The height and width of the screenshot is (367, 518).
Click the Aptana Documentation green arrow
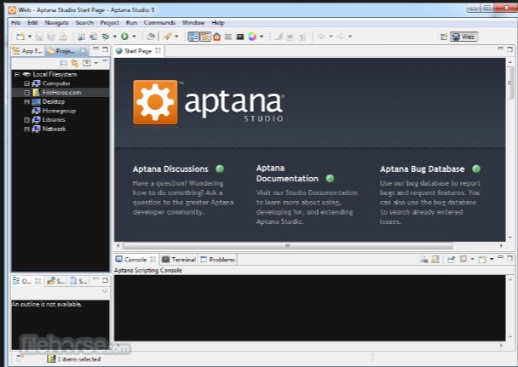click(330, 179)
